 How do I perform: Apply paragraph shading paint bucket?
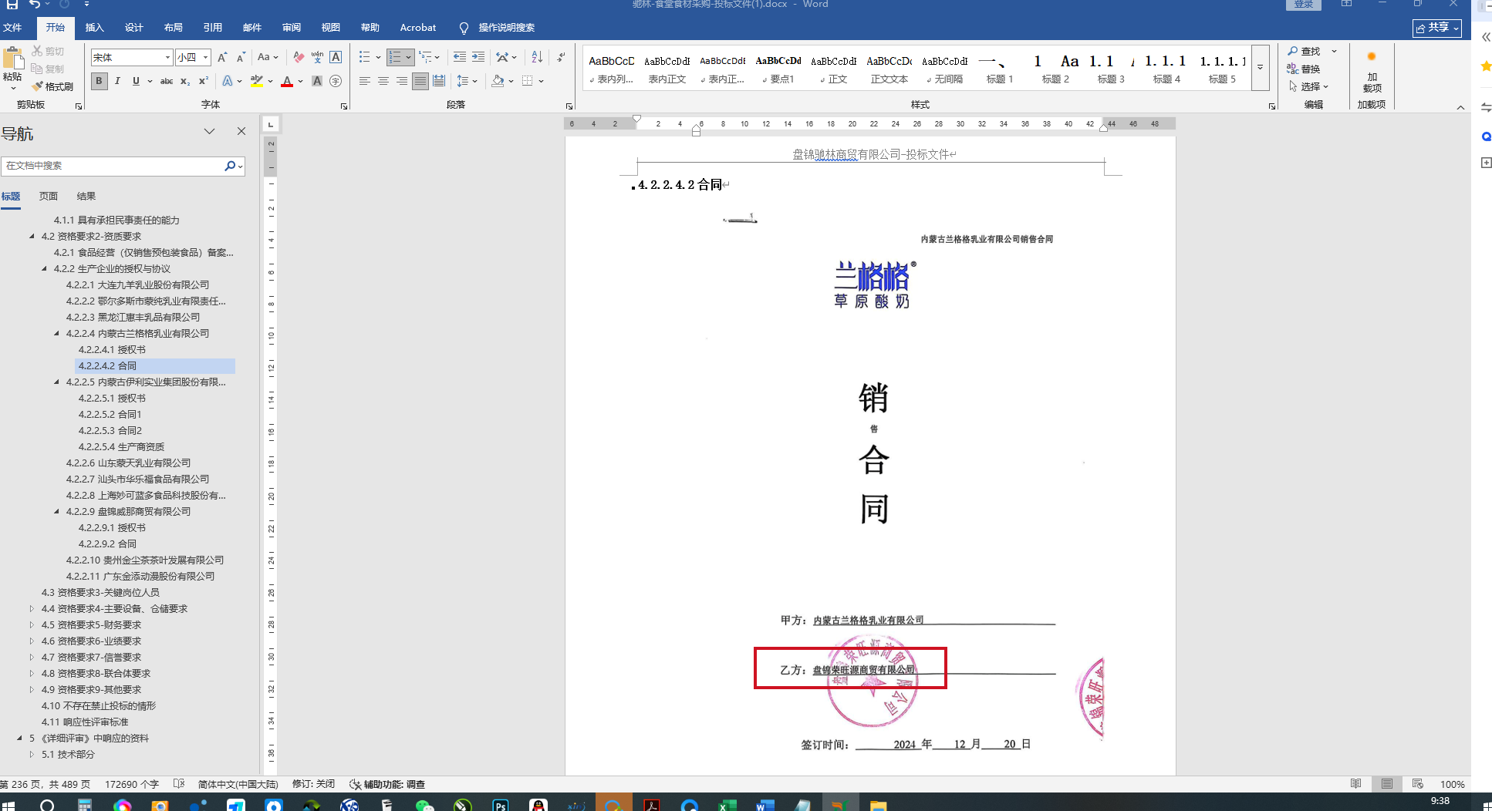click(x=498, y=81)
